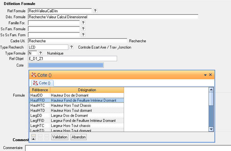Open the Type Formule lookup question mark
The image size is (231, 151).
point(41,53)
